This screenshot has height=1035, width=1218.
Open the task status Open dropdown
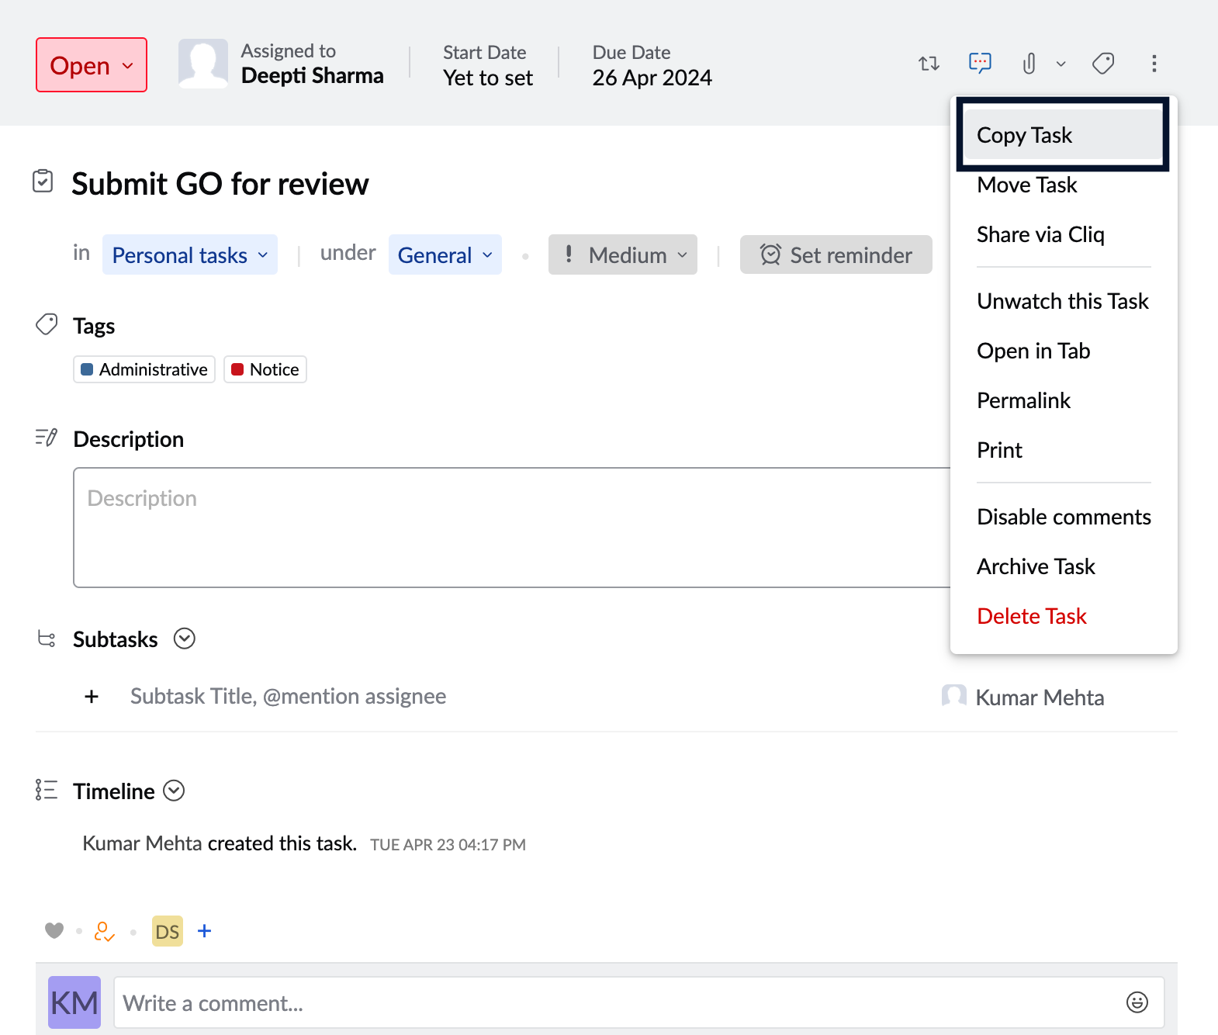coord(92,65)
